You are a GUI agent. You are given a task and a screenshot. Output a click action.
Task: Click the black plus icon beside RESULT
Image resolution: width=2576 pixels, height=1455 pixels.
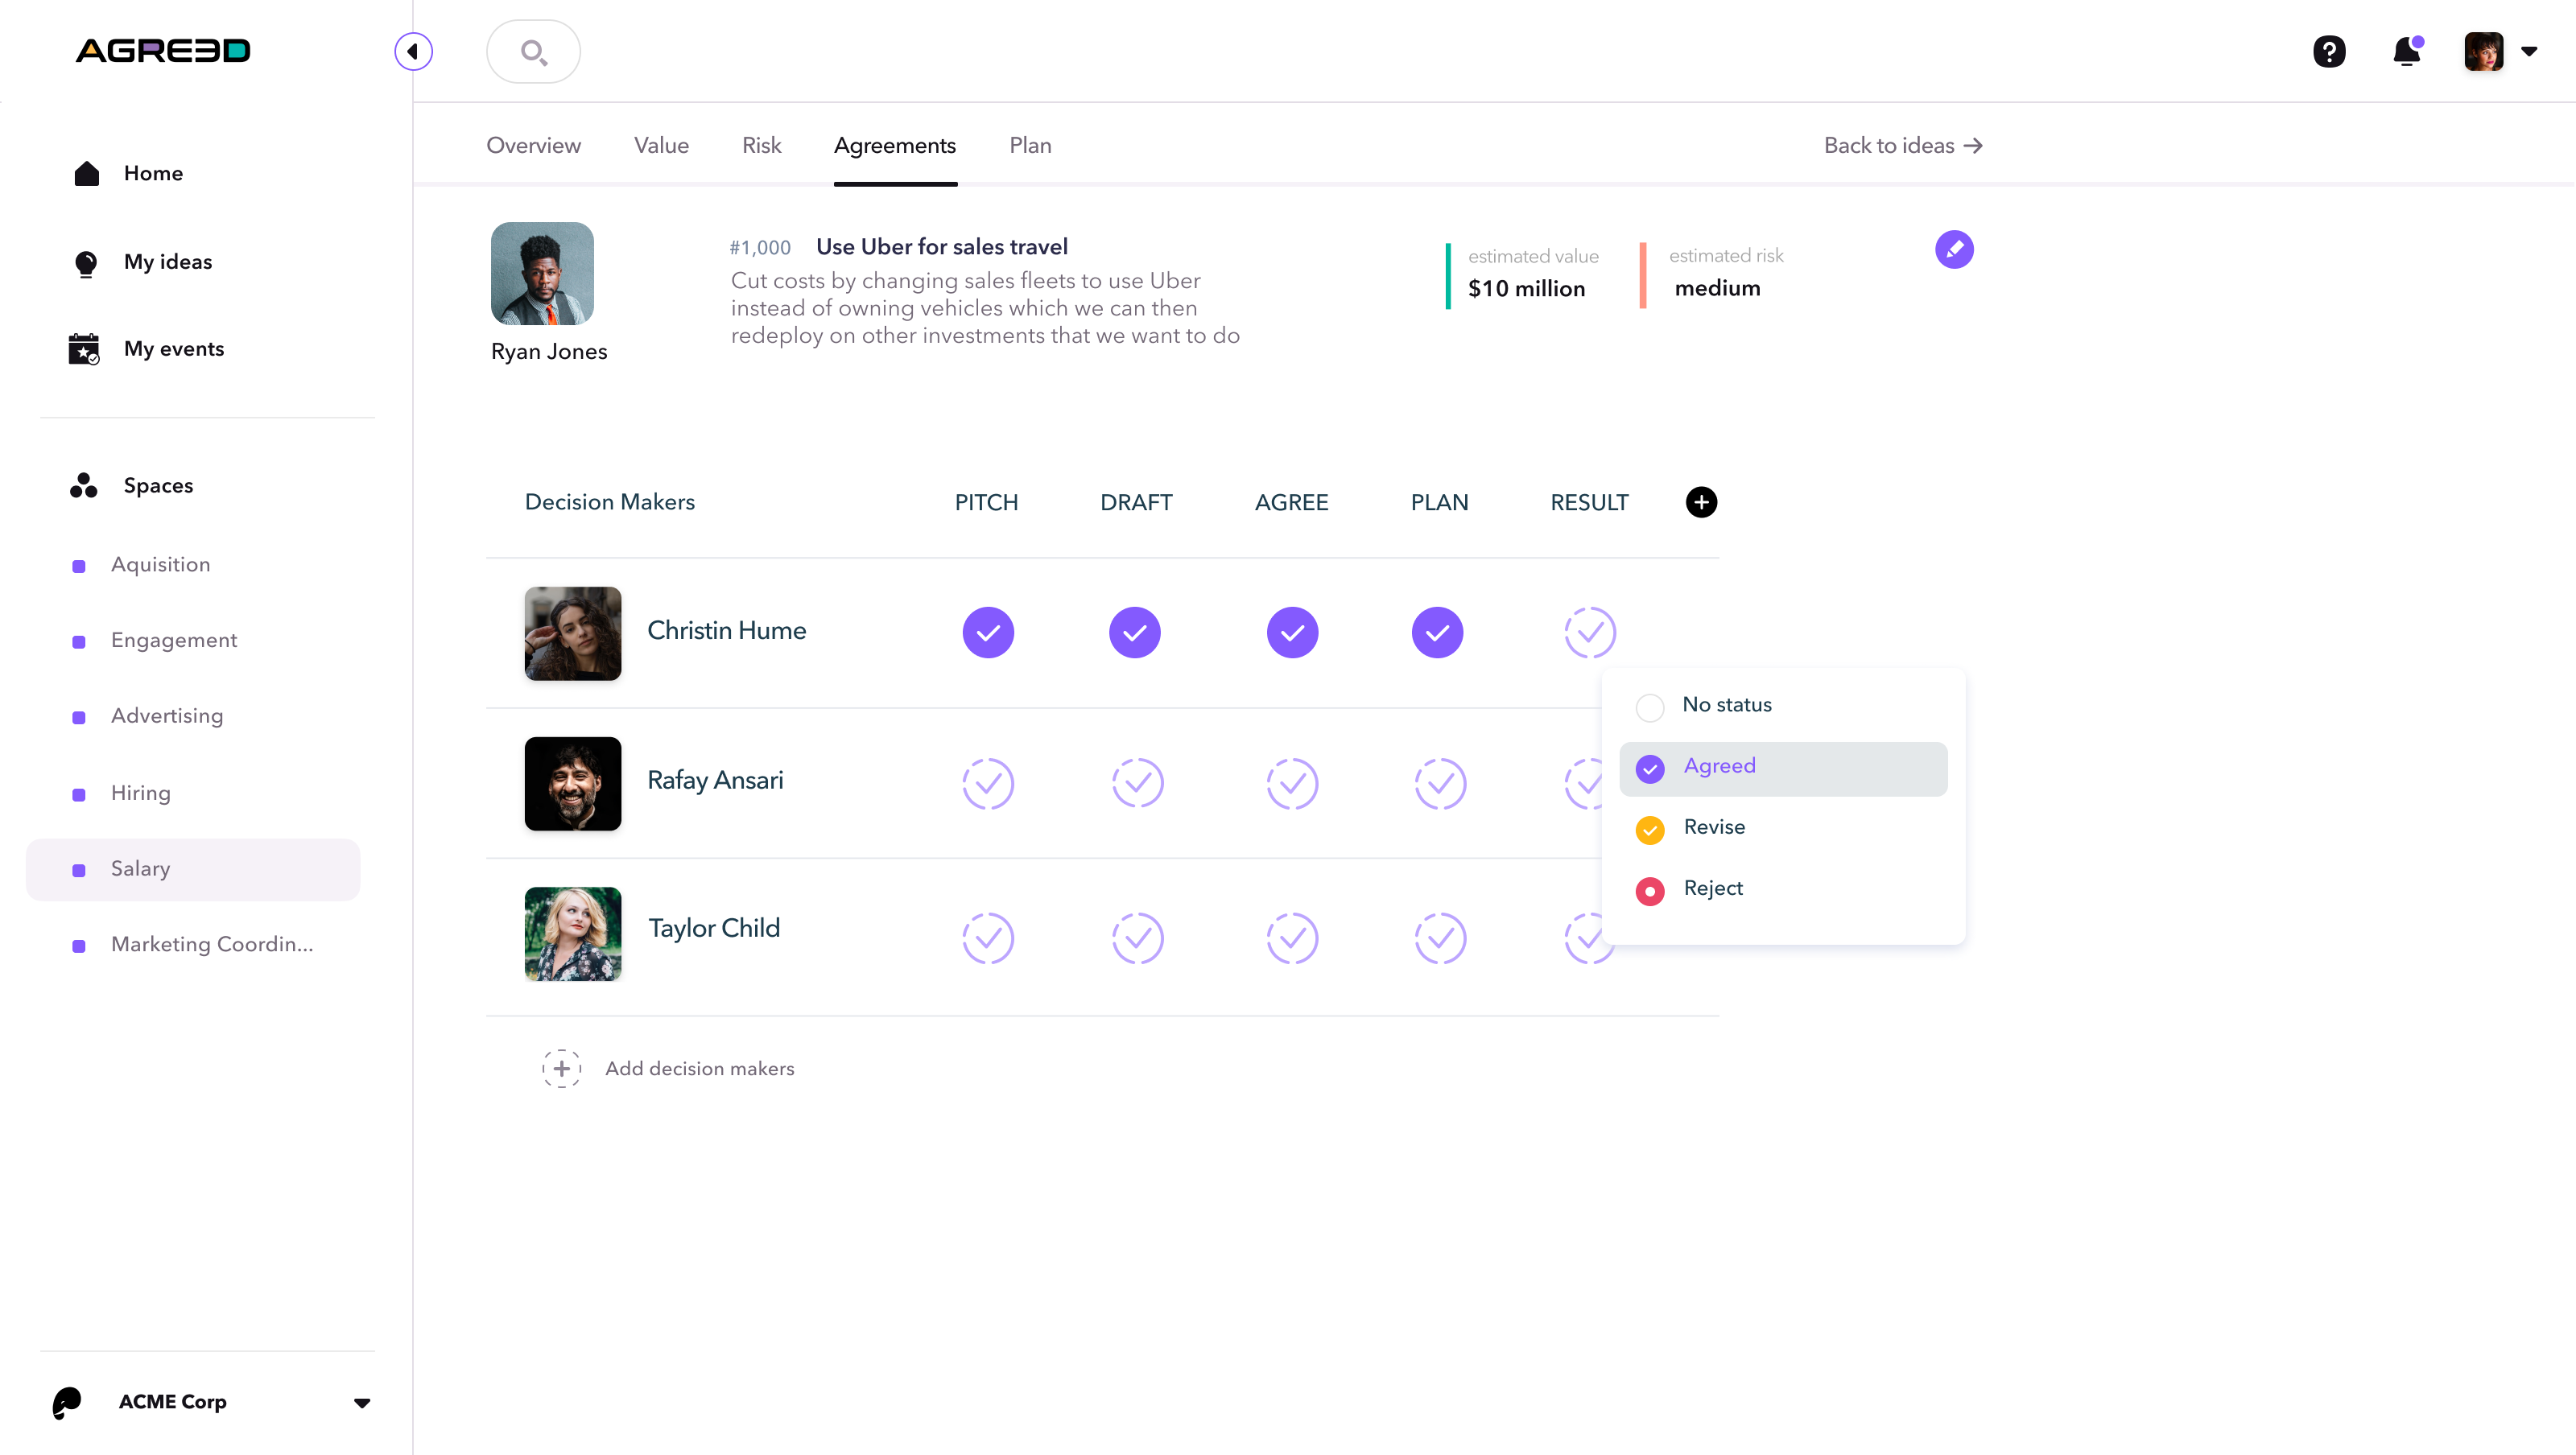pos(1701,502)
